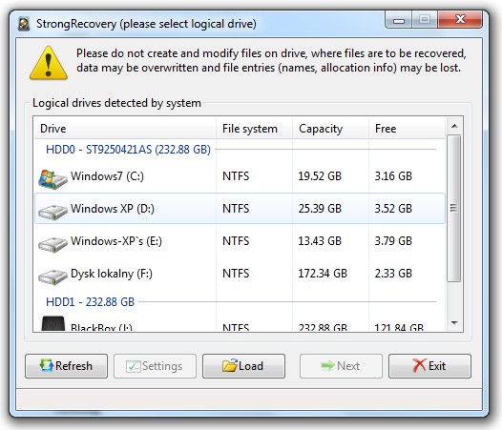Viewport: 502px width, 430px height.
Task: Click the Refresh button
Action: [x=66, y=366]
